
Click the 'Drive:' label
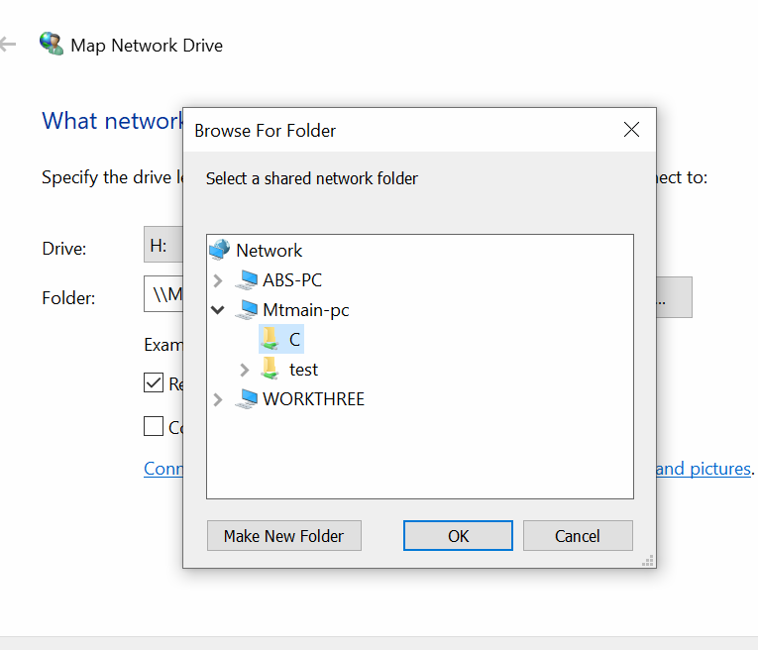coord(64,249)
